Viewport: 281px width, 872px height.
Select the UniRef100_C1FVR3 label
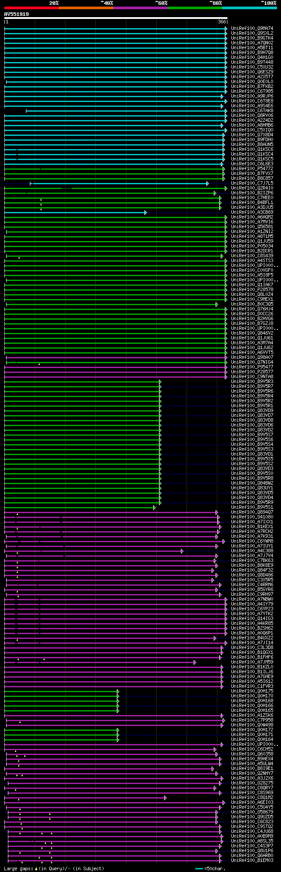click(252, 686)
